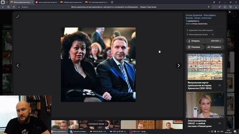
Task: Open the image with Открыть button
Action: tap(195, 41)
